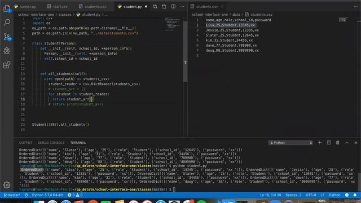Click the vertical scrollbar of student.py editor

tap(186, 51)
